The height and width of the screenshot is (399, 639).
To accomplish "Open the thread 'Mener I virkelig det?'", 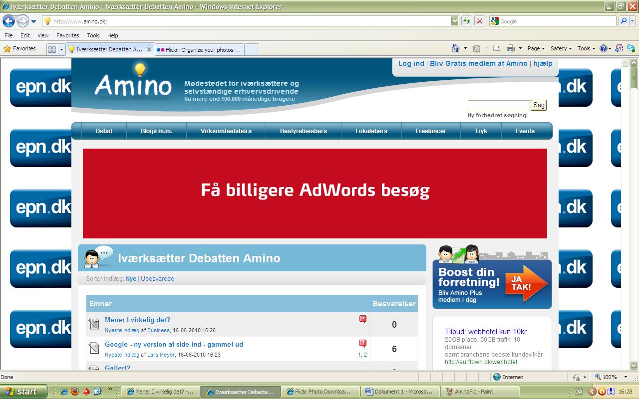I will point(137,320).
